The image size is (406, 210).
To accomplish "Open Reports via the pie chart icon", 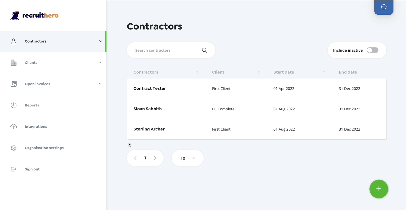I will coord(14,105).
